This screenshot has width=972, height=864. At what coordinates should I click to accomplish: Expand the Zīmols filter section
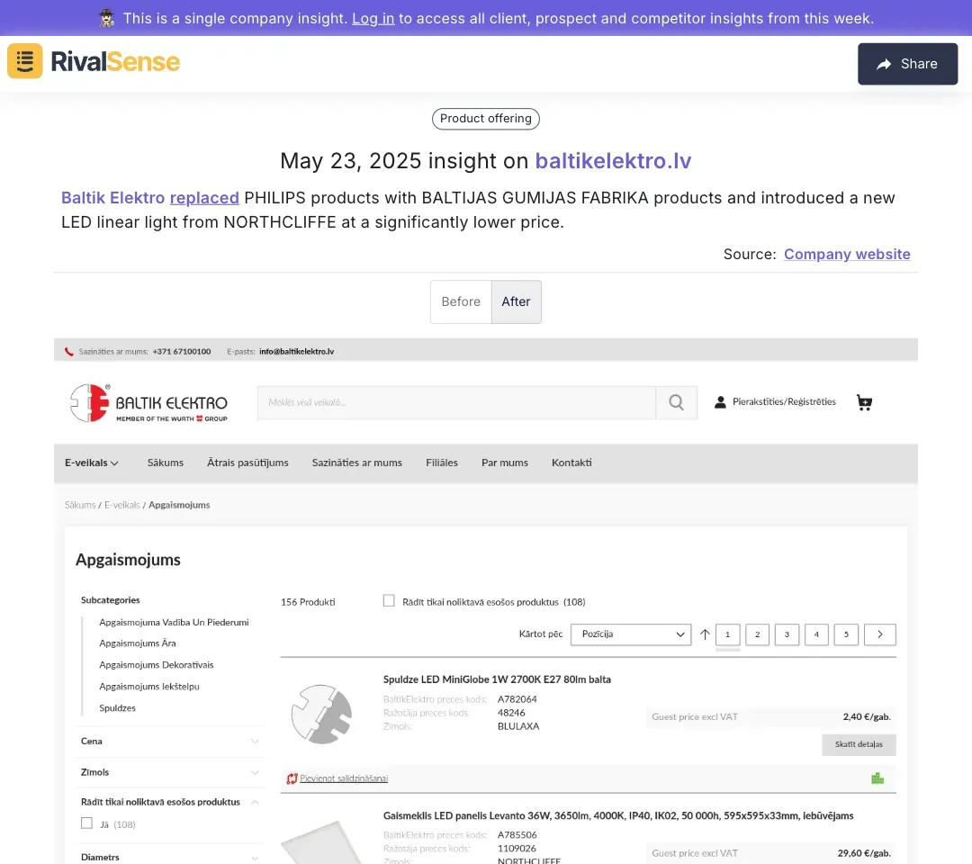(169, 772)
